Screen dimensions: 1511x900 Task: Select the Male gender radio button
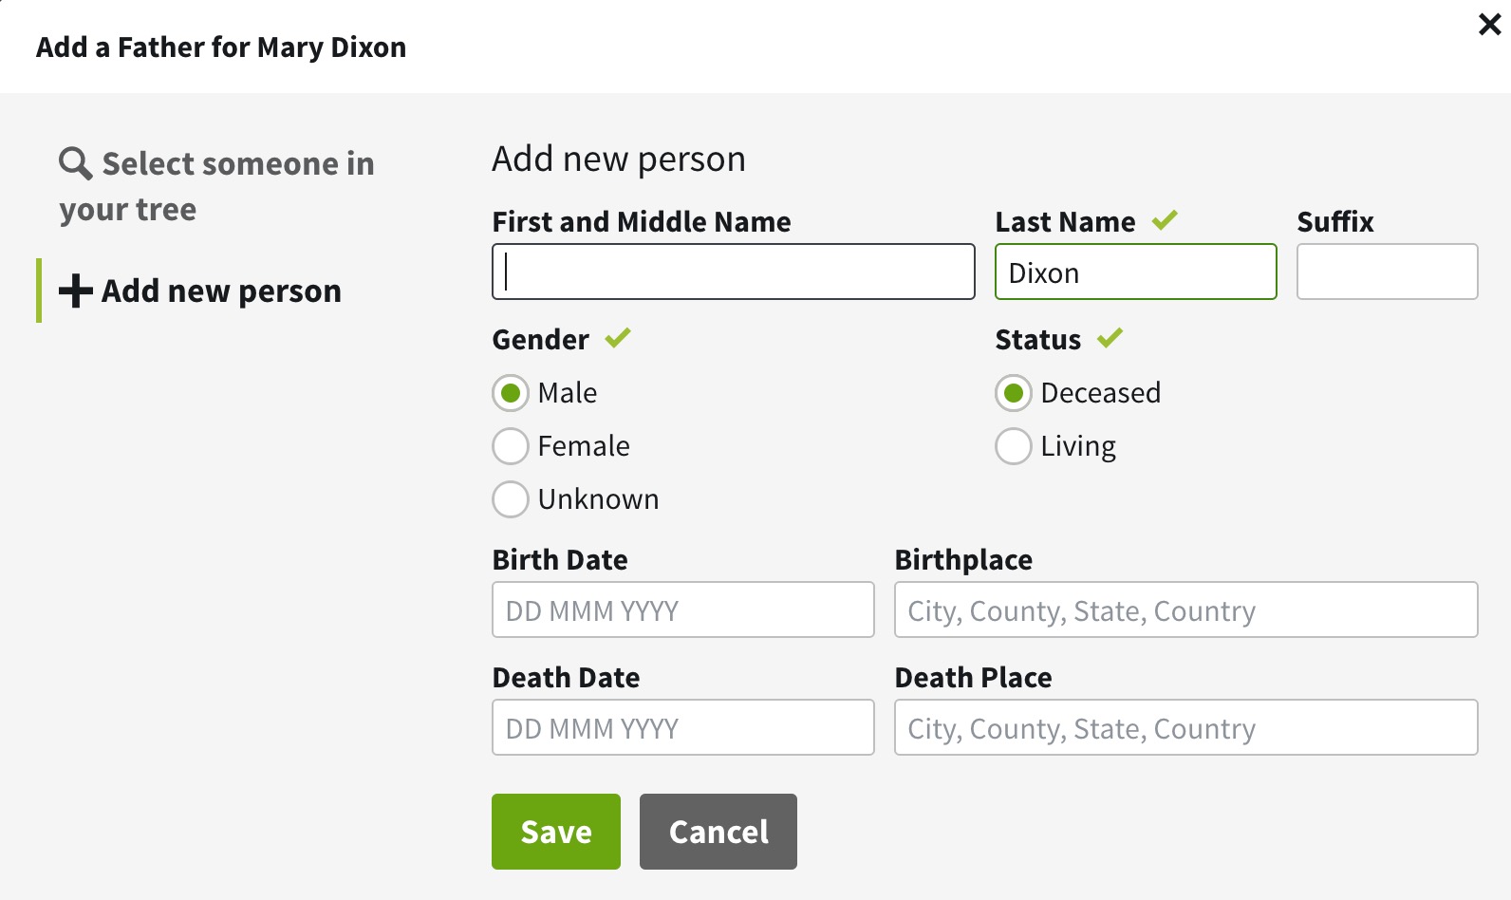pos(511,393)
